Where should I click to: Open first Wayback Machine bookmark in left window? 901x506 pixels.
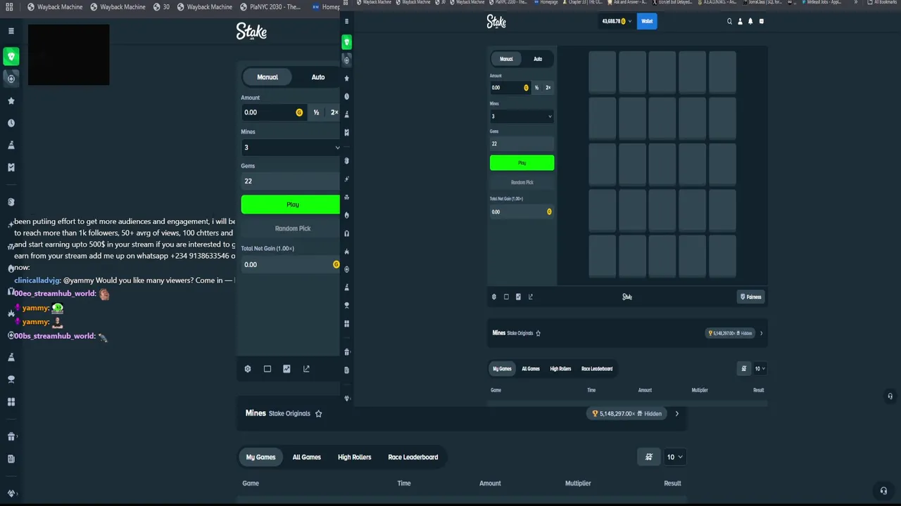pyautogui.click(x=55, y=7)
